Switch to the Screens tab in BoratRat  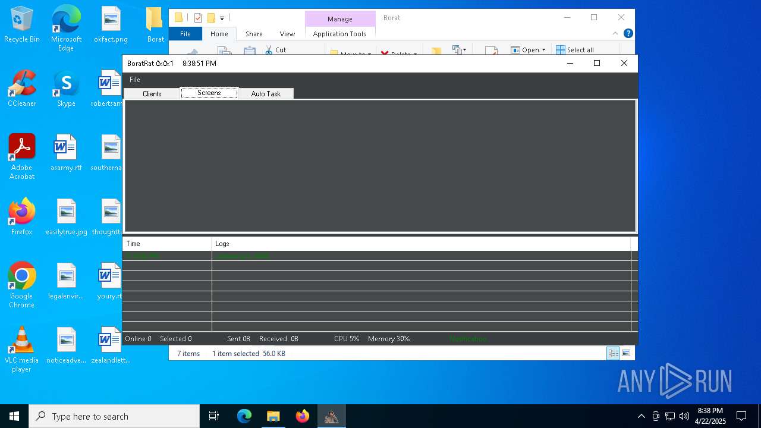[x=209, y=93]
